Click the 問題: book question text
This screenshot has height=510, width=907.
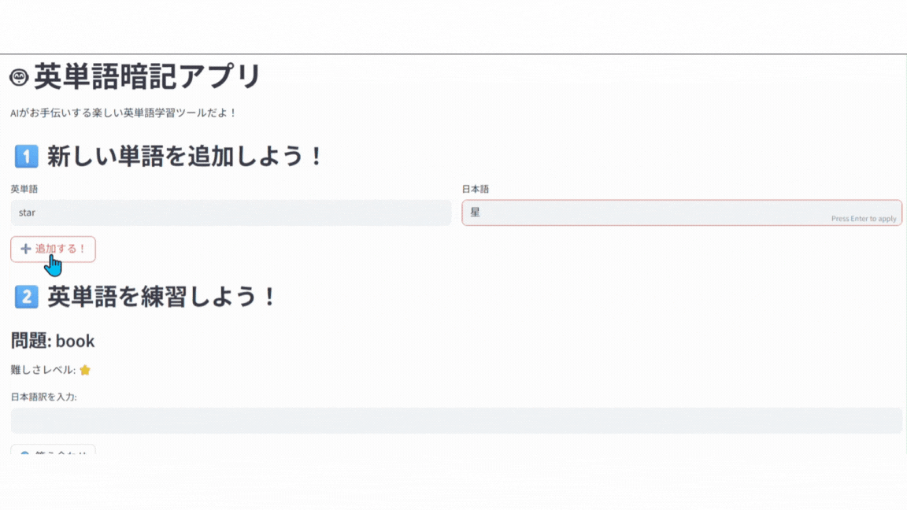[x=53, y=341]
